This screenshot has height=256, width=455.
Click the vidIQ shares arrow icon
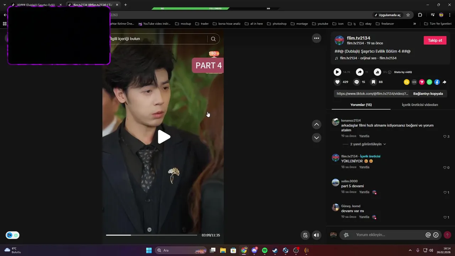coord(360,72)
